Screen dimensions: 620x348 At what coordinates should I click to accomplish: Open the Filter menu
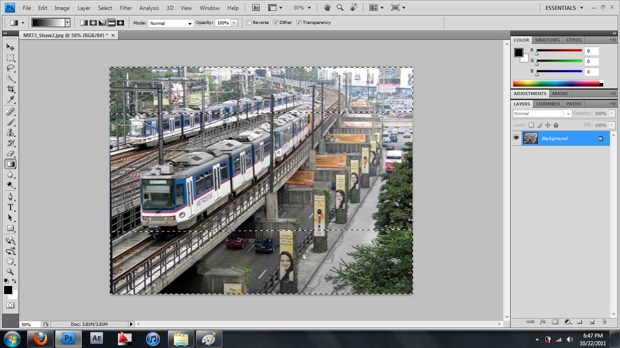tap(126, 8)
